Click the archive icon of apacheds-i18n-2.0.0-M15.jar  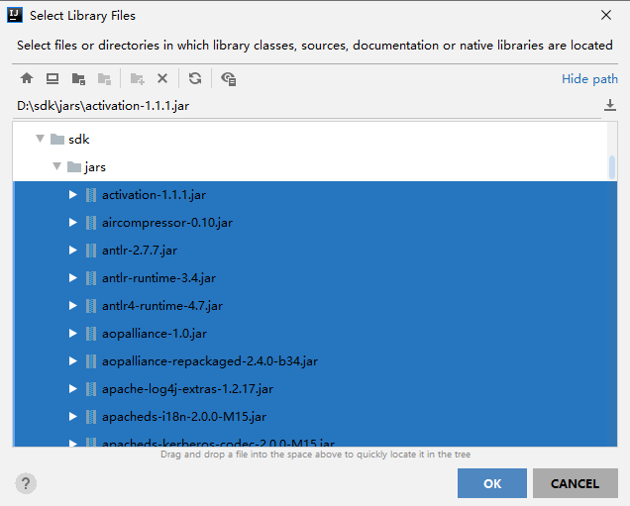click(x=91, y=417)
